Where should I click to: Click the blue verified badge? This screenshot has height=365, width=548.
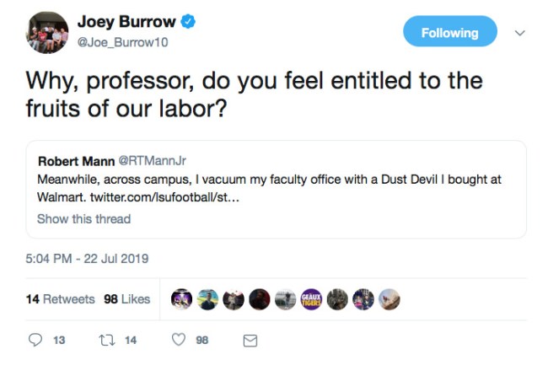[x=189, y=22]
